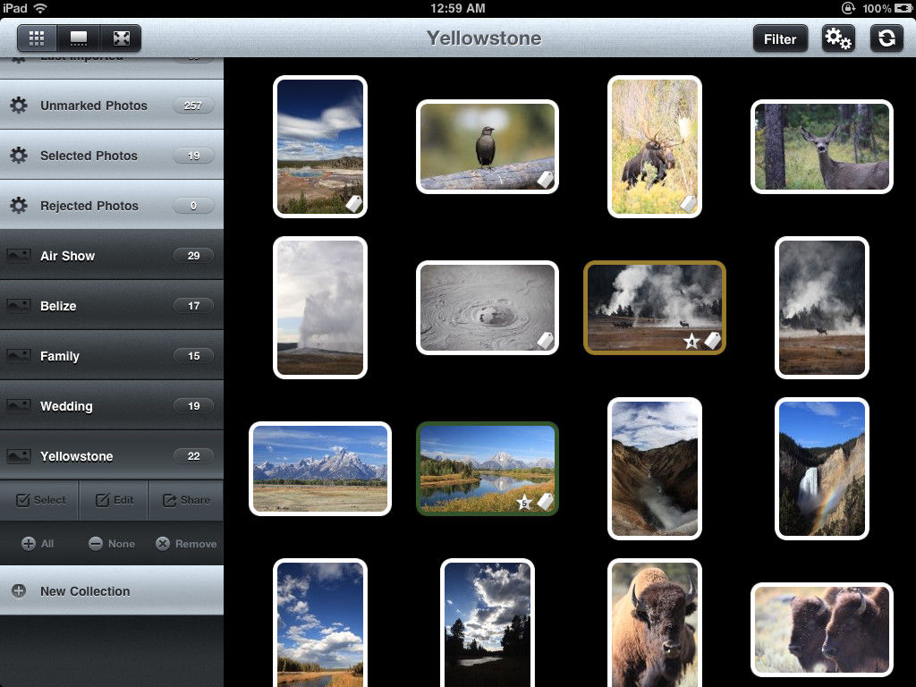
Task: Tap the refresh sync icon
Action: [x=886, y=39]
